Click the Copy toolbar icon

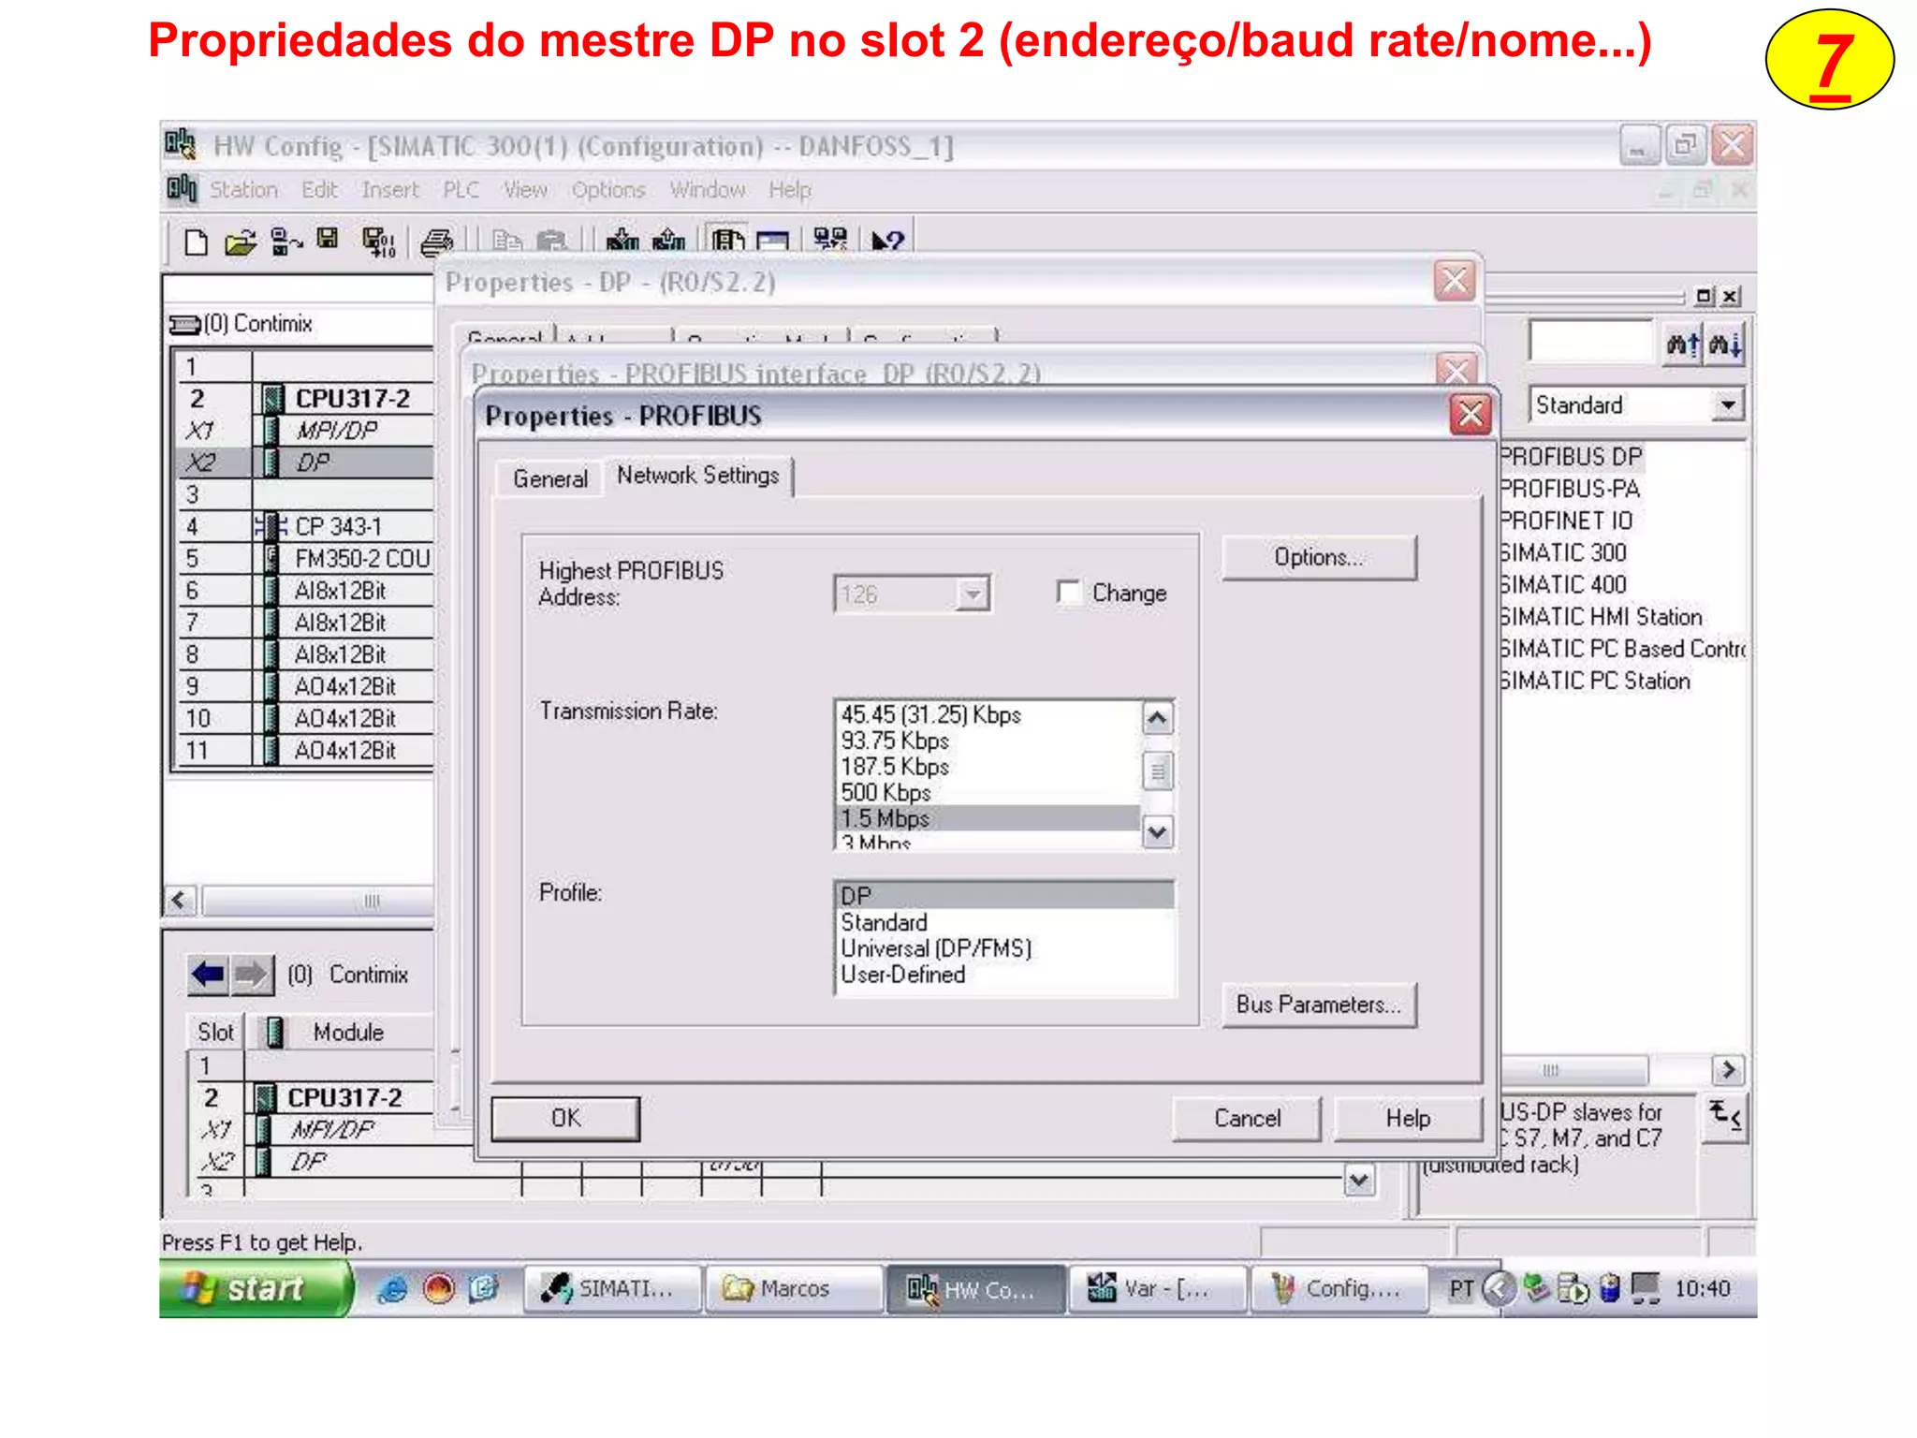point(506,242)
